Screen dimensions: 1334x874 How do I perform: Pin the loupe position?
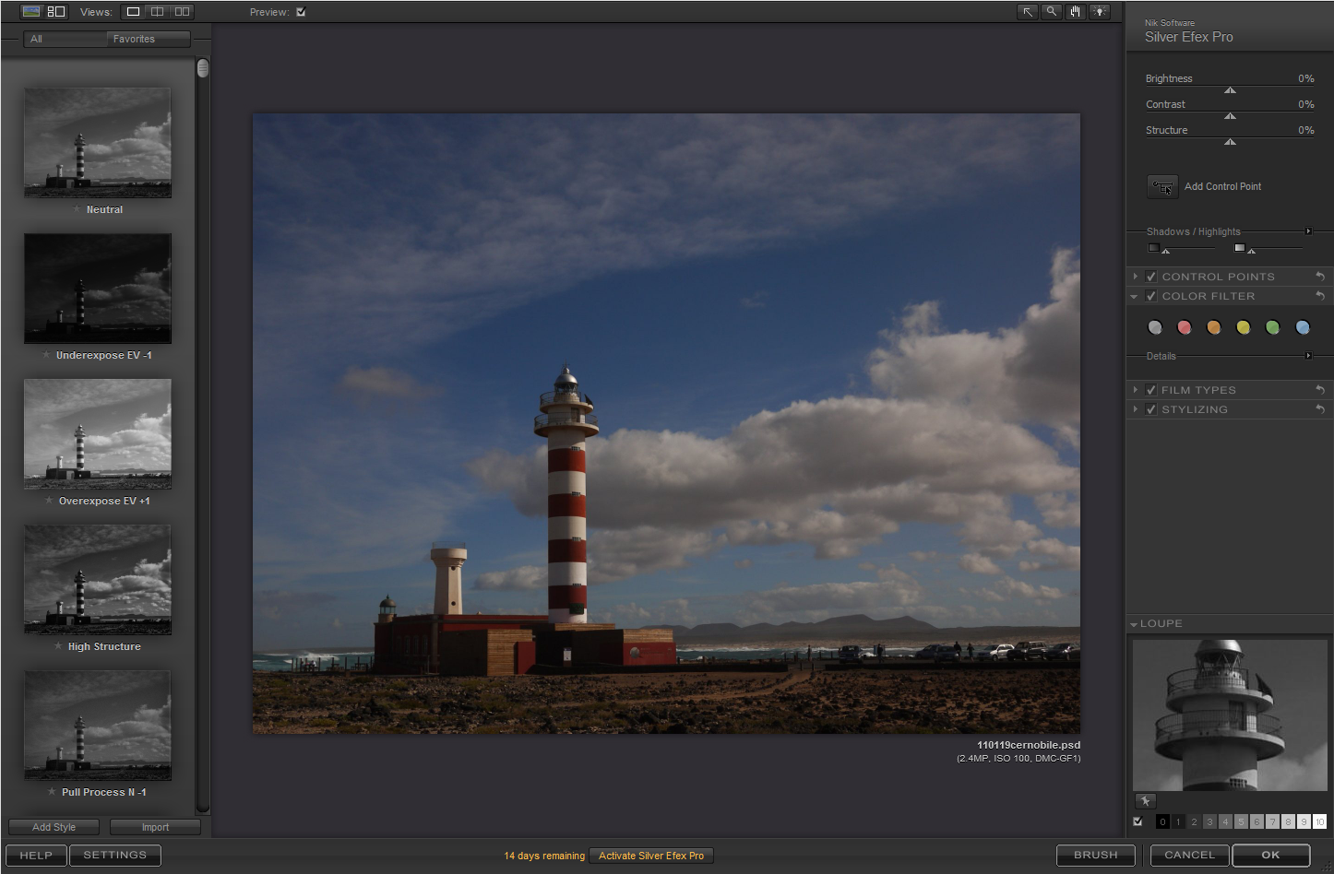tap(1145, 801)
